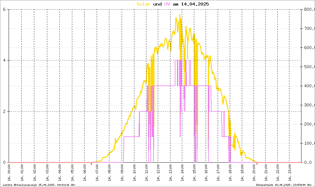Click the time label '14. 00:00'

coord(9,172)
